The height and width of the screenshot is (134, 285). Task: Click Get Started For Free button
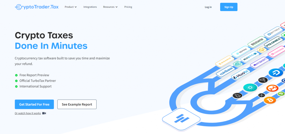(x=34, y=104)
